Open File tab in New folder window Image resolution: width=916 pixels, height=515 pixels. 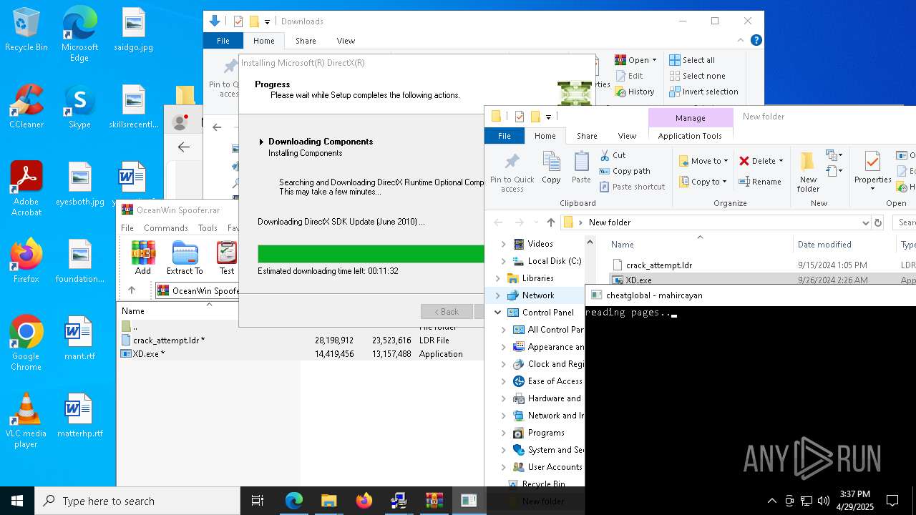tap(505, 136)
